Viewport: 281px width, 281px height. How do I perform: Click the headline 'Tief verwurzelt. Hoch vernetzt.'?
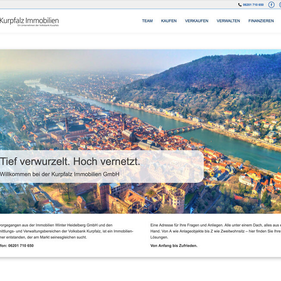pyautogui.click(x=70, y=161)
